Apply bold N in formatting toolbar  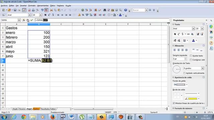click(x=45, y=15)
